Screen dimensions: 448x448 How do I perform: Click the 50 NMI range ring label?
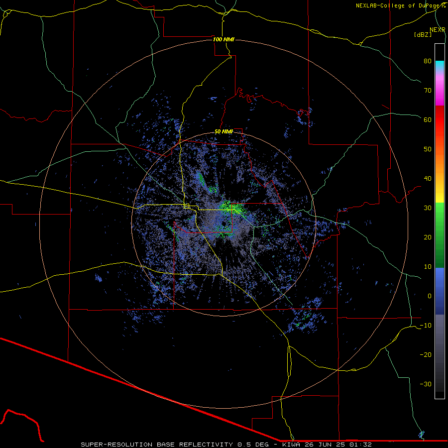click(x=224, y=132)
